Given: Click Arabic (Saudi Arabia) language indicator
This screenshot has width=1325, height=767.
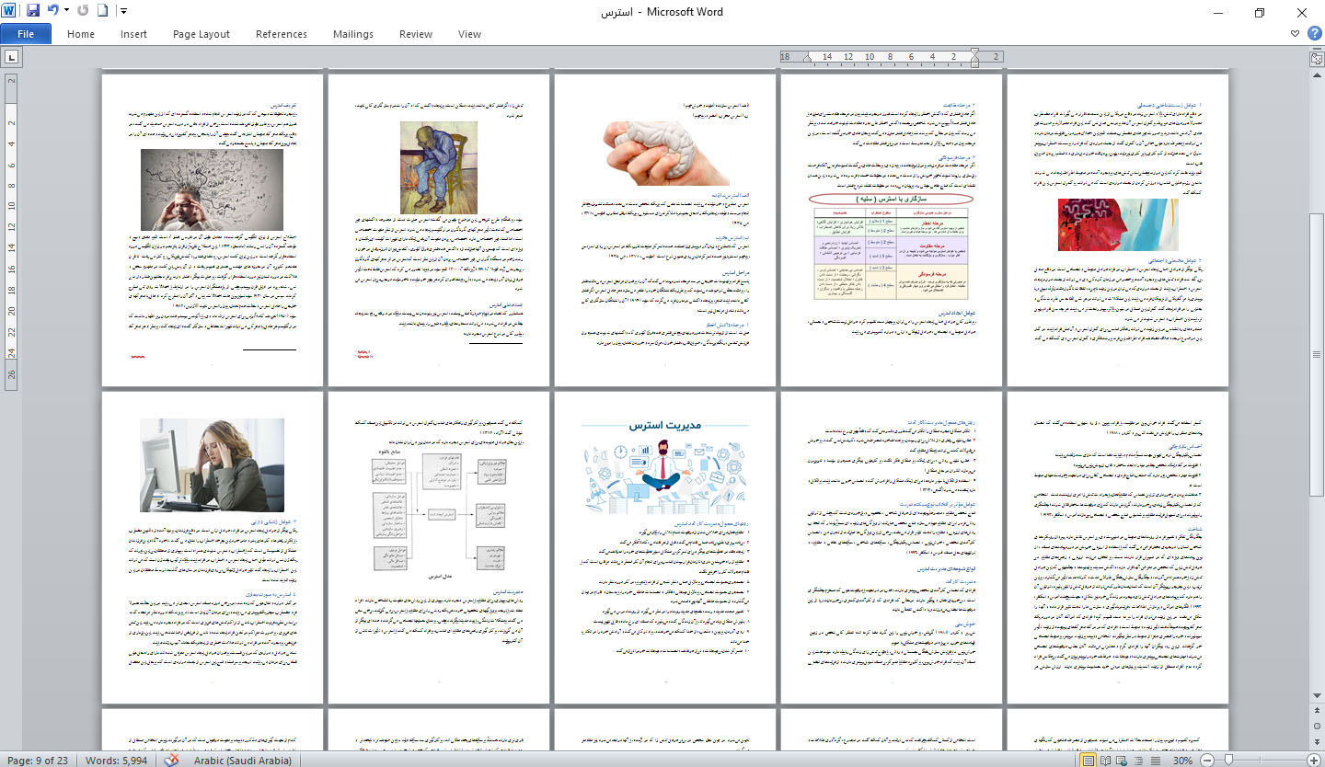Looking at the screenshot, I should coord(243,761).
